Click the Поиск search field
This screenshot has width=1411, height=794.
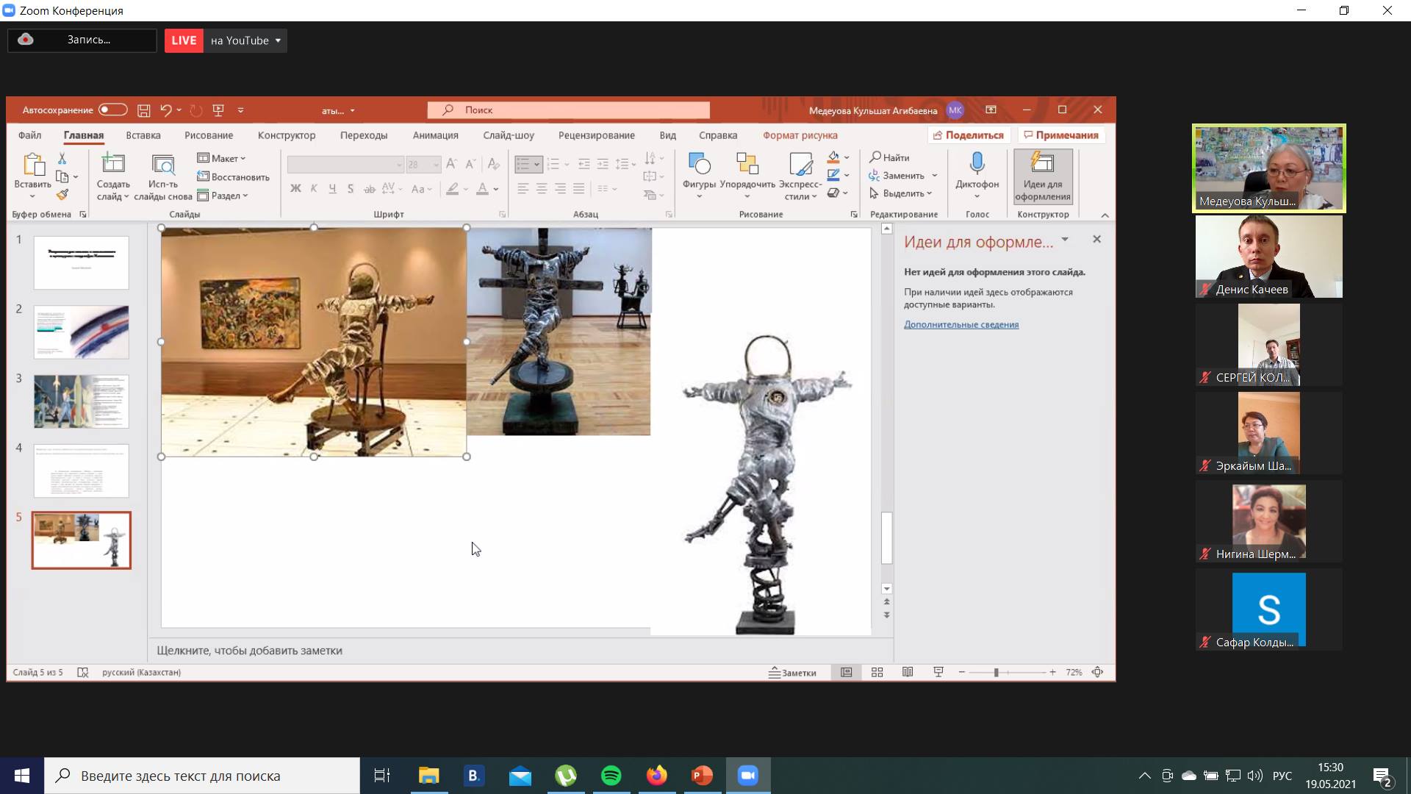click(x=569, y=110)
